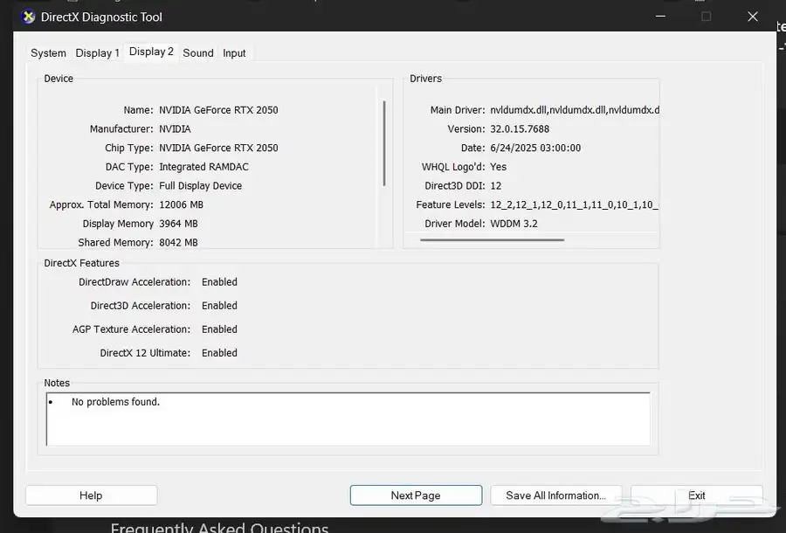Screen dimensions: 786x533
Task: Click the Device panel vertical scrollbar
Action: [x=384, y=143]
